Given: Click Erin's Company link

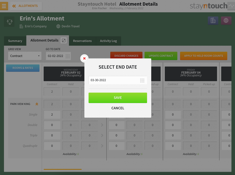Looking at the screenshot, I should (x=36, y=26).
